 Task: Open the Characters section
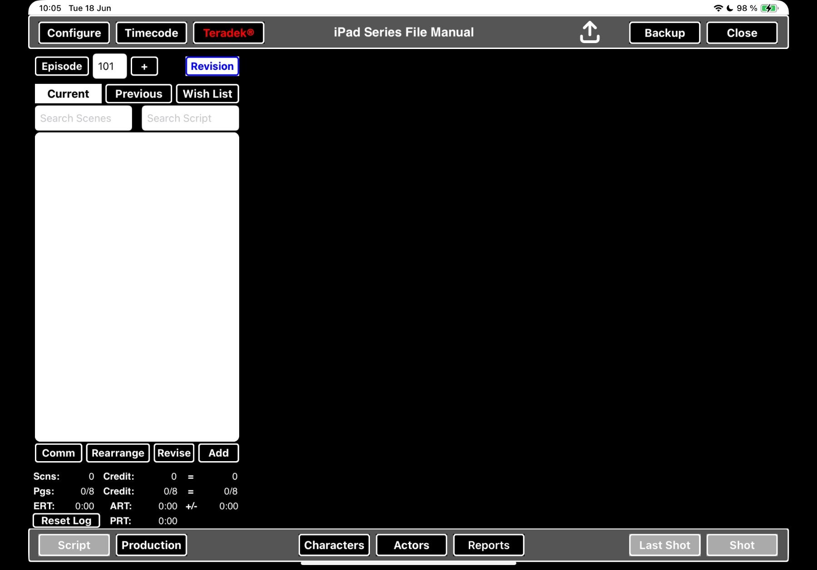(x=334, y=545)
